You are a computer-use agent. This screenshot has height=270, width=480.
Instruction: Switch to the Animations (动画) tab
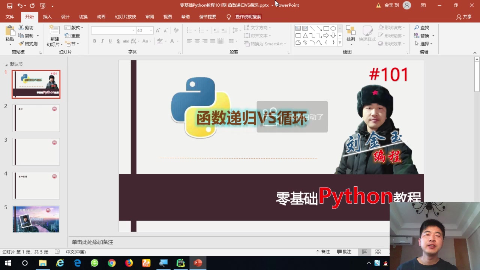point(101,17)
